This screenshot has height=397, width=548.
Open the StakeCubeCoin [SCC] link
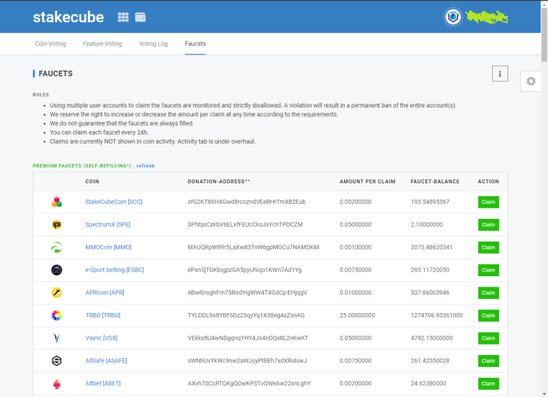[x=113, y=202]
